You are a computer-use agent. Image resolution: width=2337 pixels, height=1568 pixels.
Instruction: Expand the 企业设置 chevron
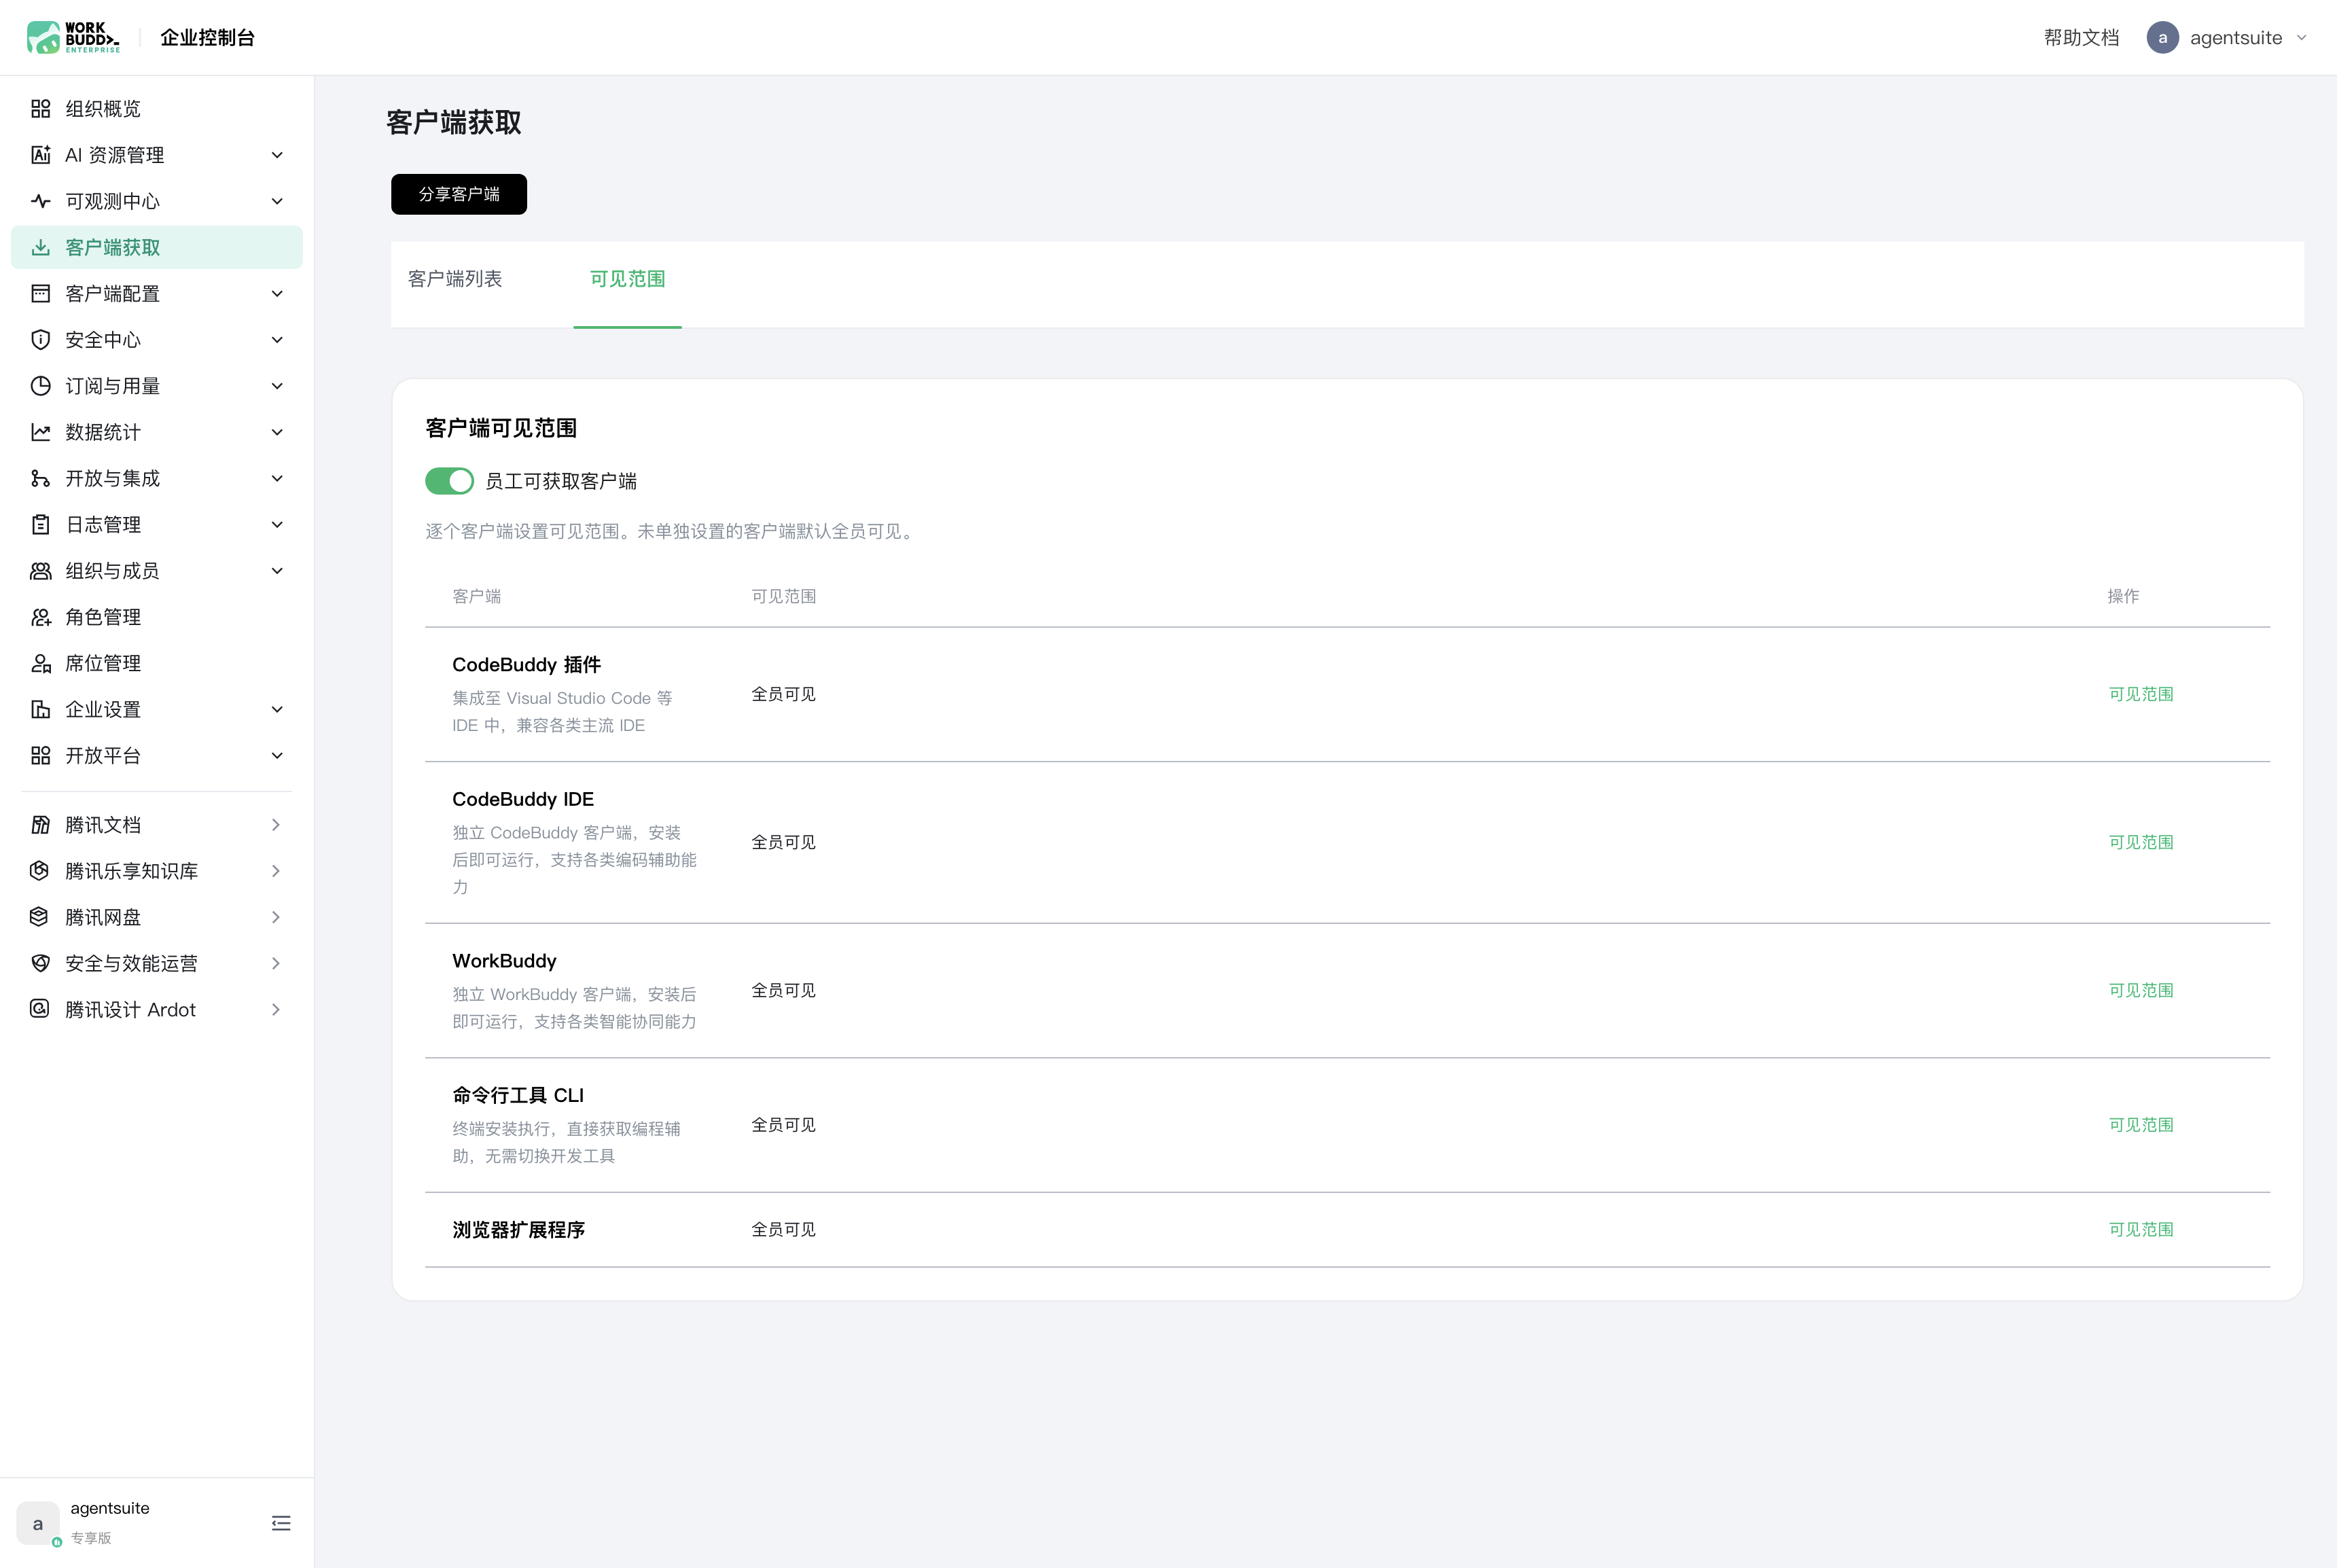277,709
